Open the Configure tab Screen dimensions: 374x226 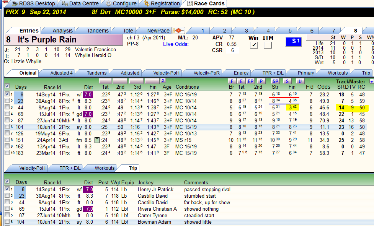pyautogui.click(x=121, y=3)
